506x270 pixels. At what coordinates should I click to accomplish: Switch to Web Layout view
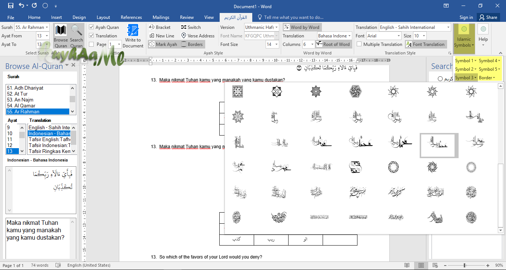tap(435, 265)
